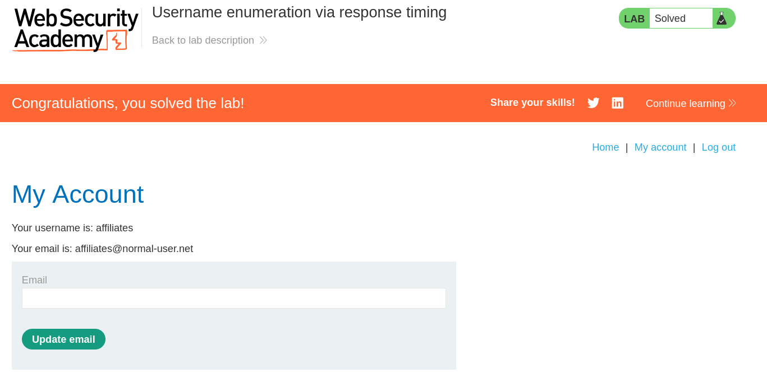Click the double chevron after Continue learning
This screenshot has height=382, width=767.
pos(732,103)
